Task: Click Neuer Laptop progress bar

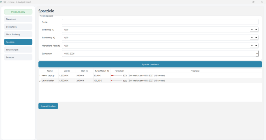Action: click(116, 75)
